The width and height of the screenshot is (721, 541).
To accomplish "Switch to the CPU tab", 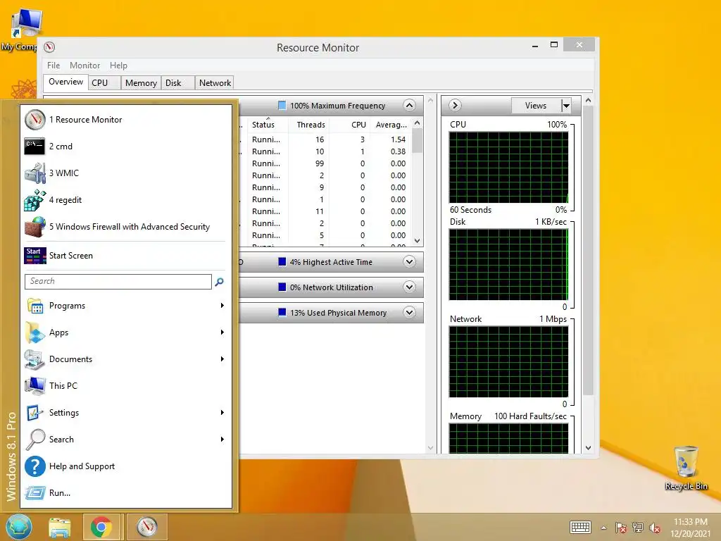I will click(104, 83).
